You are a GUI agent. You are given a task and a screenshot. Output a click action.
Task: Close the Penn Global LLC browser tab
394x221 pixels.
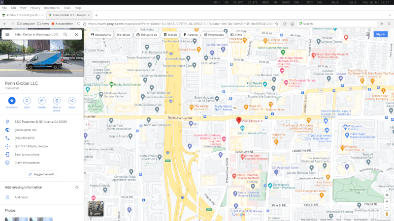(x=89, y=15)
